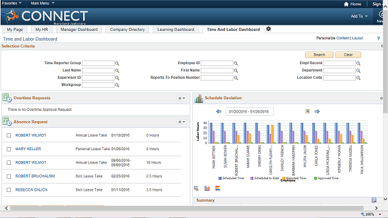Open lookup for Workgroup field
This screenshot has width=388, height=218.
(x=117, y=85)
